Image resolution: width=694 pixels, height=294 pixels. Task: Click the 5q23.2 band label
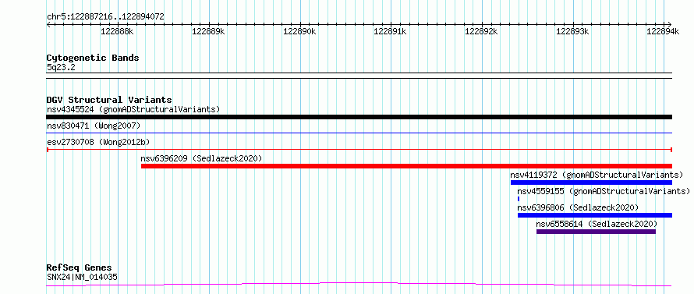60,67
